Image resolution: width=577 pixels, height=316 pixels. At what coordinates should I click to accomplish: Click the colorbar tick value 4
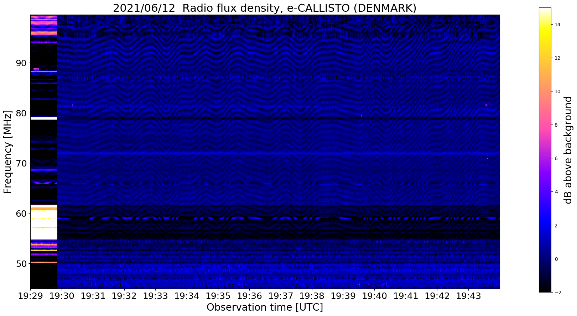(x=555, y=192)
